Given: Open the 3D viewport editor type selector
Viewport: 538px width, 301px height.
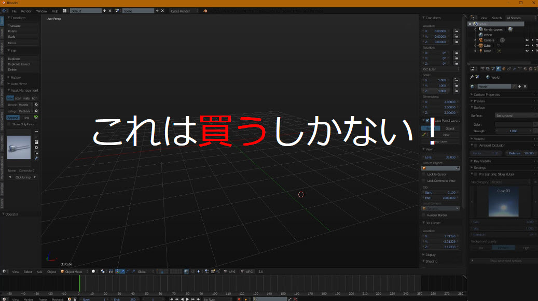Looking at the screenshot, I should tap(4, 271).
